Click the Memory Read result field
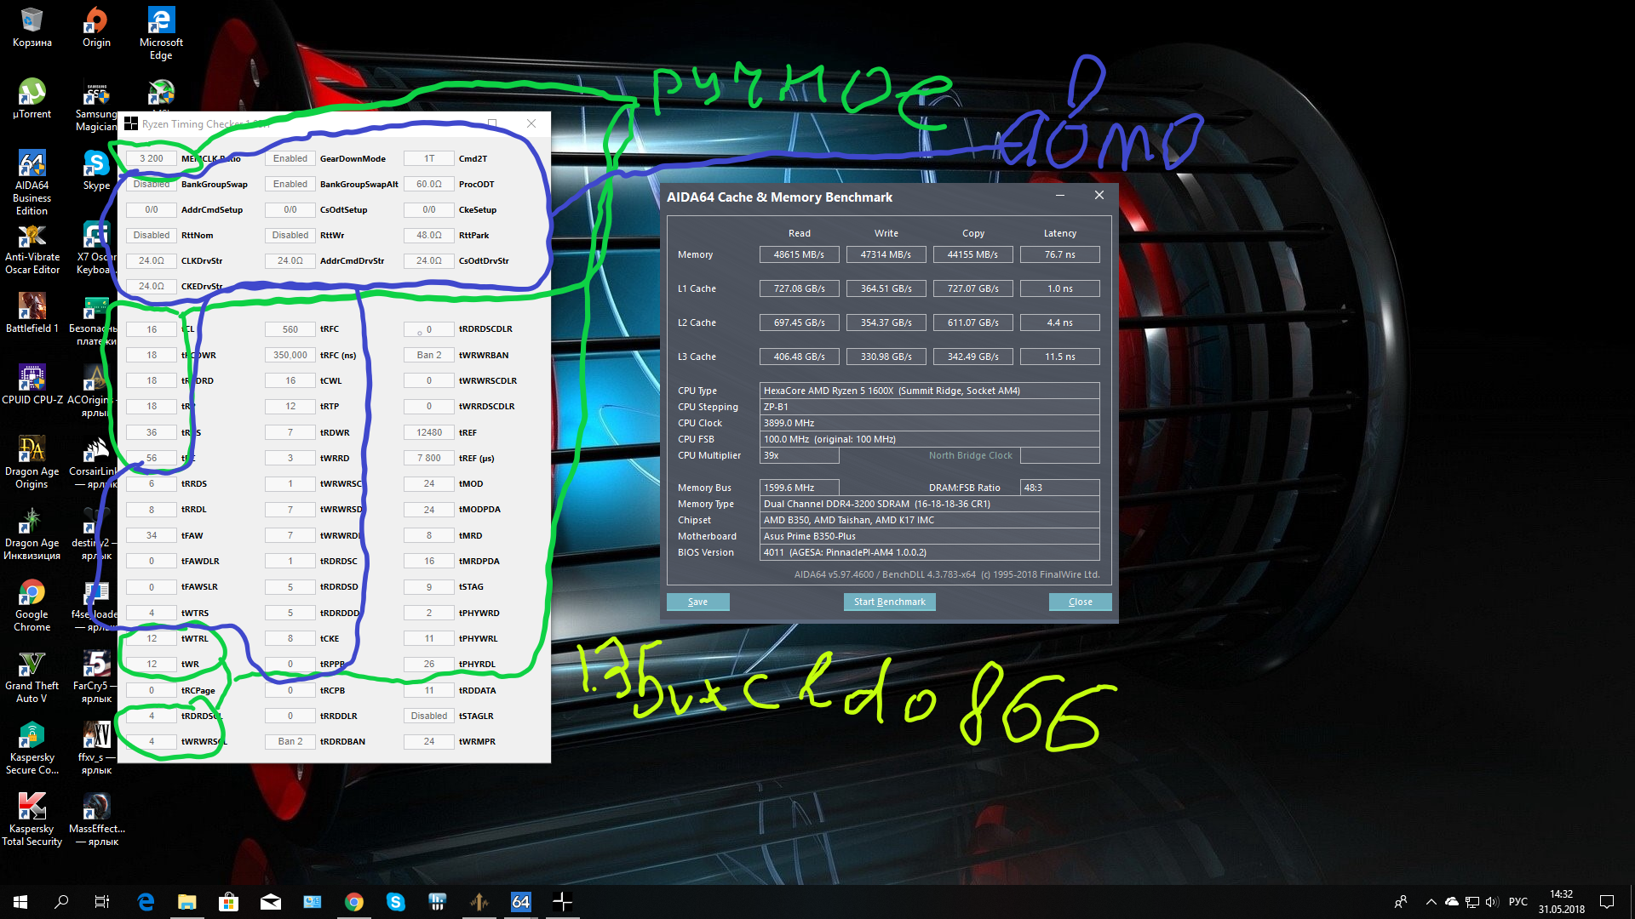 click(x=798, y=254)
